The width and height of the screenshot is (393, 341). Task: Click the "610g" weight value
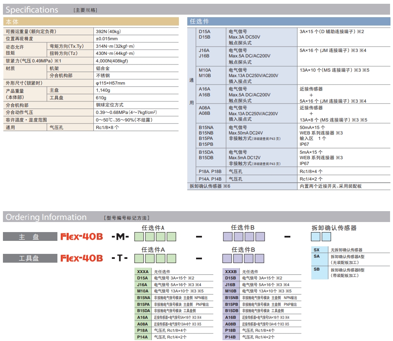(101, 98)
